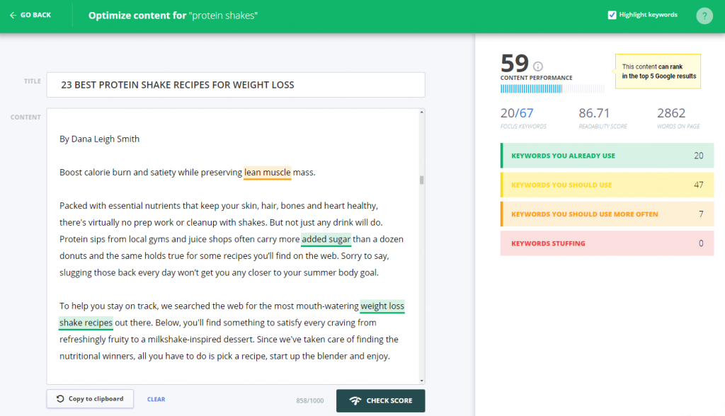Expand Keywords You Should Use More Often
This screenshot has width=725, height=416.
[x=607, y=214]
